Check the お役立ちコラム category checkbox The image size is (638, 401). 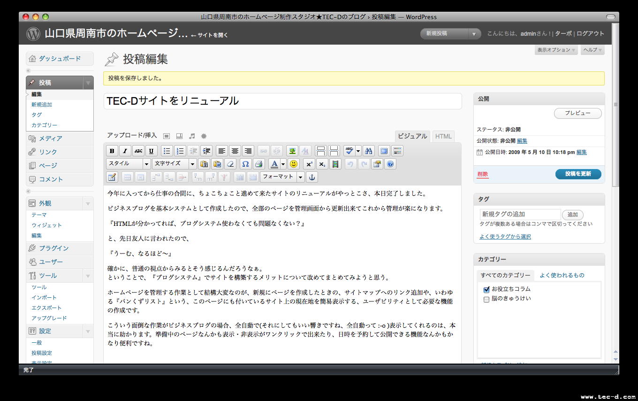point(486,289)
